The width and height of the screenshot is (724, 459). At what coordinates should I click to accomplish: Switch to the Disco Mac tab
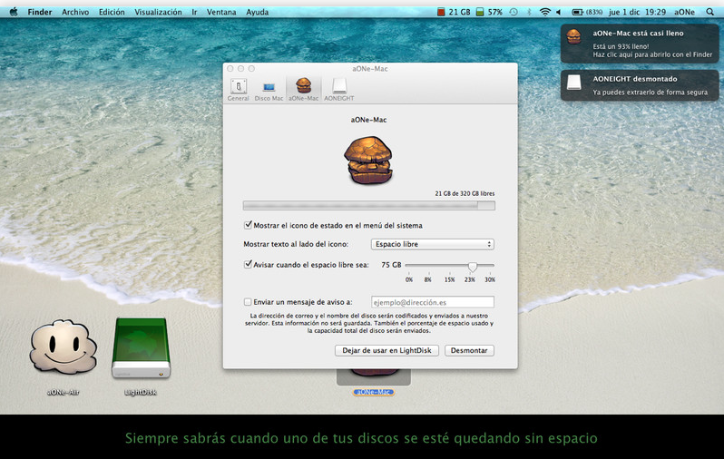269,90
